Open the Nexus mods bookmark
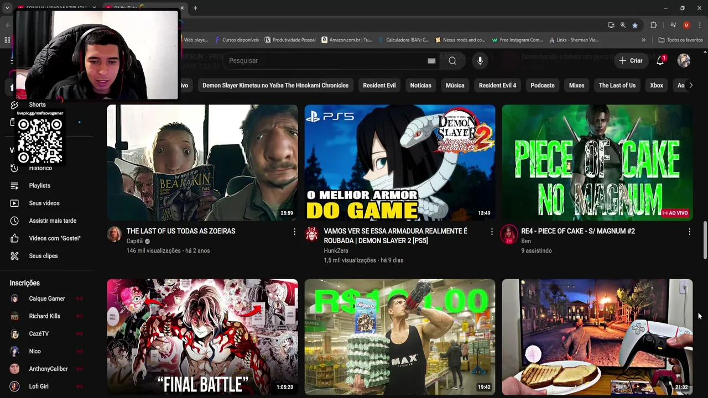 click(460, 40)
